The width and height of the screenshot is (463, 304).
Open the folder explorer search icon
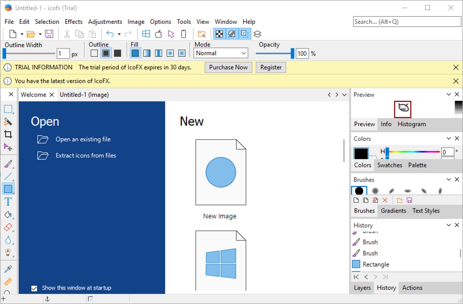click(202, 34)
